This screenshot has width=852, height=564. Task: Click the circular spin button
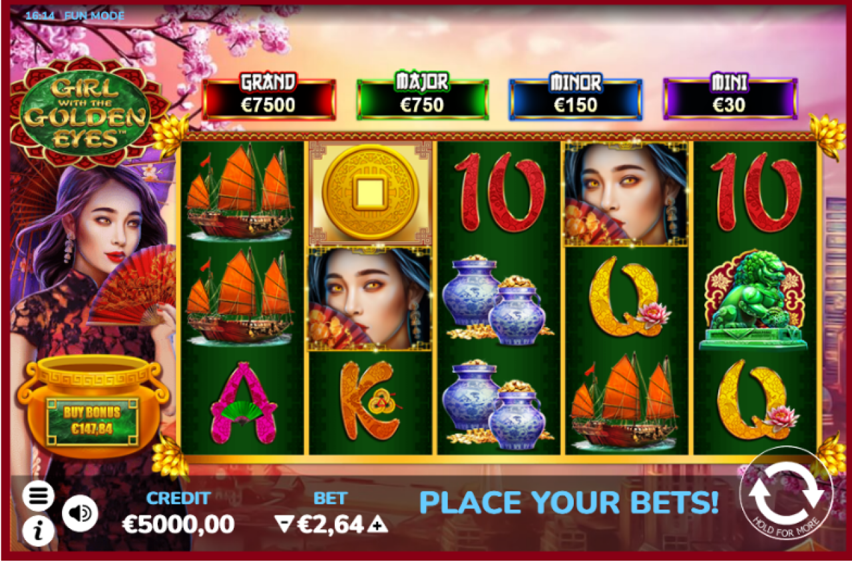click(x=785, y=495)
